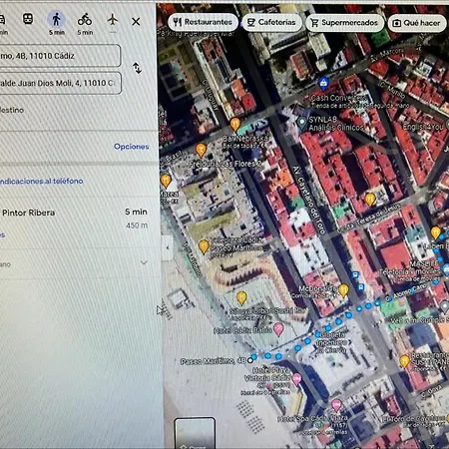449x449 pixels.
Task: Click the 450 m distance text
Action: click(x=137, y=225)
